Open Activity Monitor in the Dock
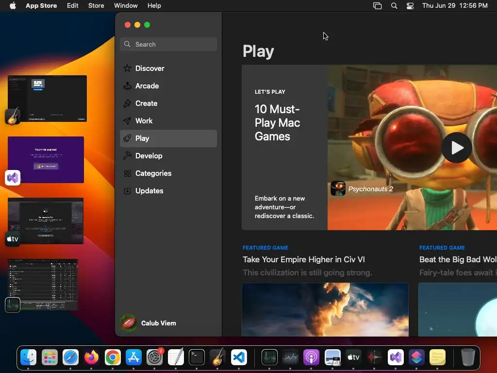 269,357
